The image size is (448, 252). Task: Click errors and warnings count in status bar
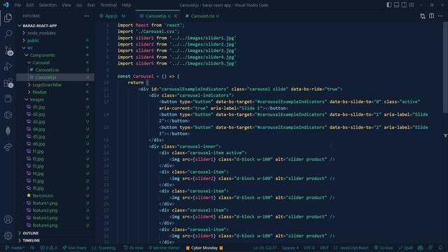pos(49,248)
